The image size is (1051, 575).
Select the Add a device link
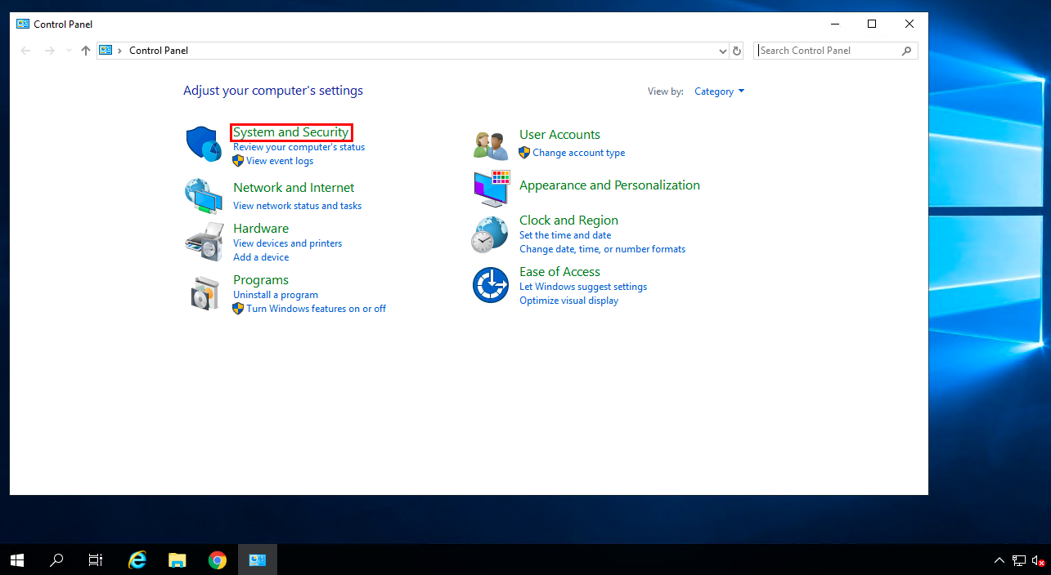(x=261, y=257)
